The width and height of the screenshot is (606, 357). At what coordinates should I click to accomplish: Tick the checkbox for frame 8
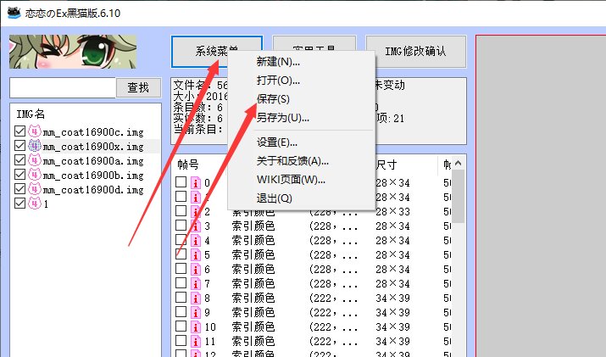pos(181,298)
